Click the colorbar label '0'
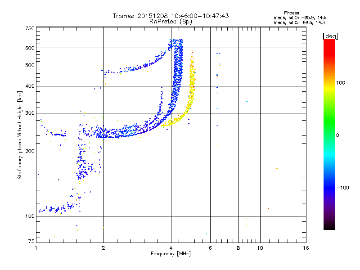This screenshot has width=360, height=270. [x=337, y=135]
